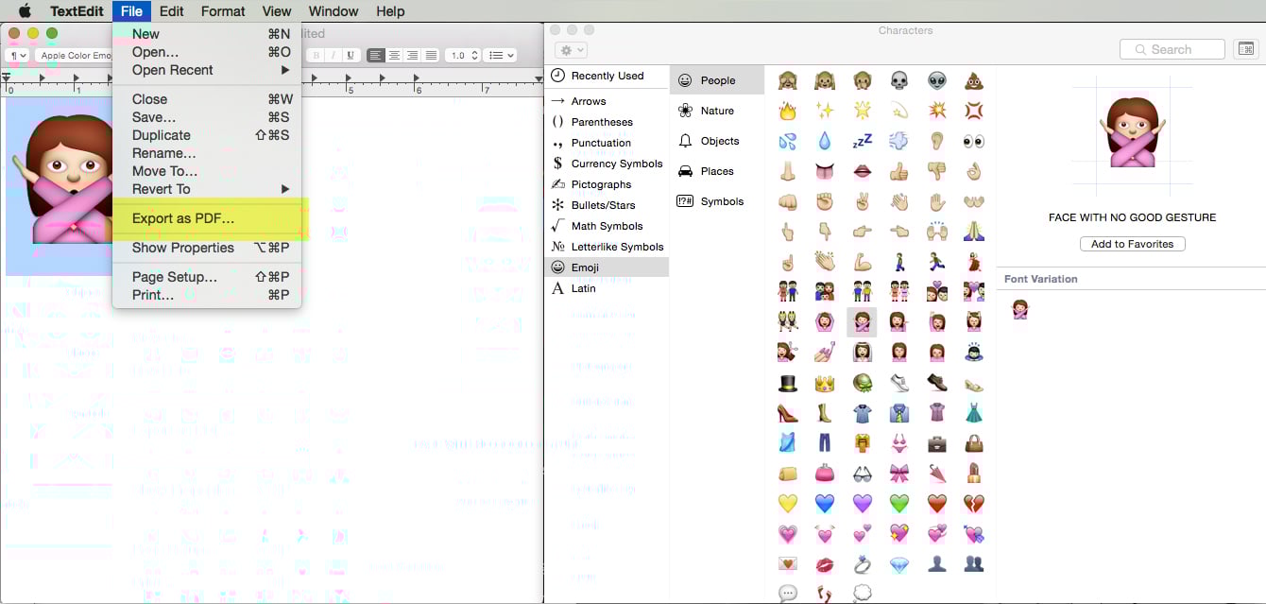Screen dimensions: 1266x604
Task: Choose the fire emoji
Action: click(x=787, y=112)
